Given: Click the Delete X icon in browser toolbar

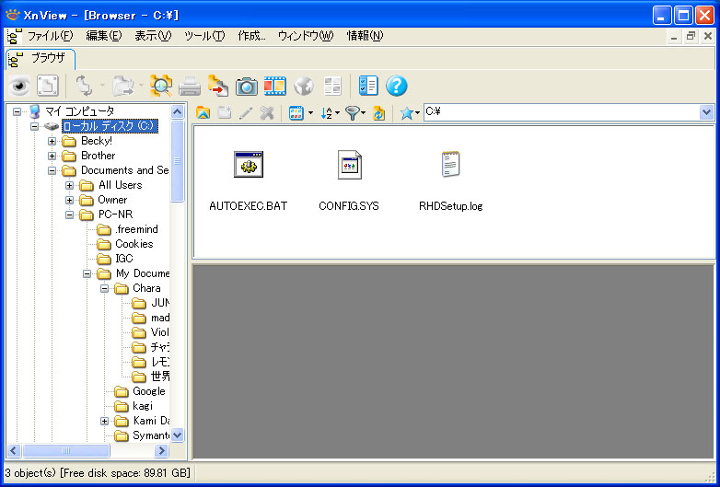Looking at the screenshot, I should [266, 112].
